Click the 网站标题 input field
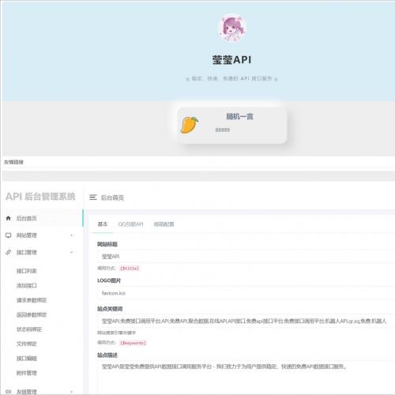Image resolution: width=395 pixels, height=395 pixels. pyautogui.click(x=246, y=256)
